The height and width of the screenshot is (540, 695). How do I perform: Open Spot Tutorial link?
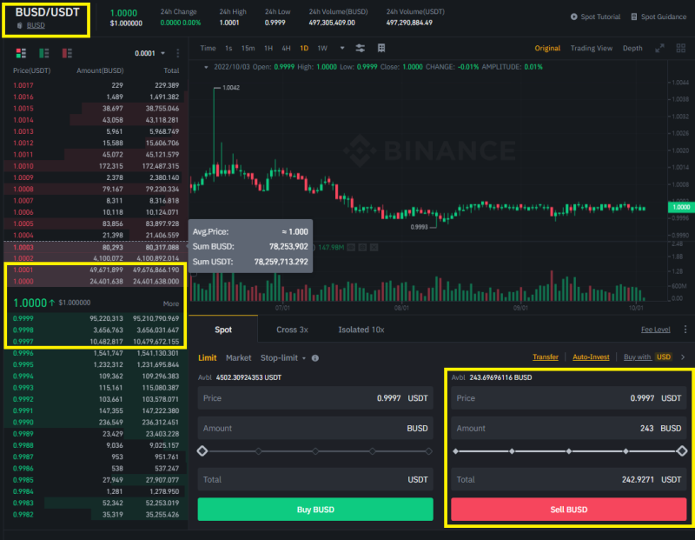[600, 17]
